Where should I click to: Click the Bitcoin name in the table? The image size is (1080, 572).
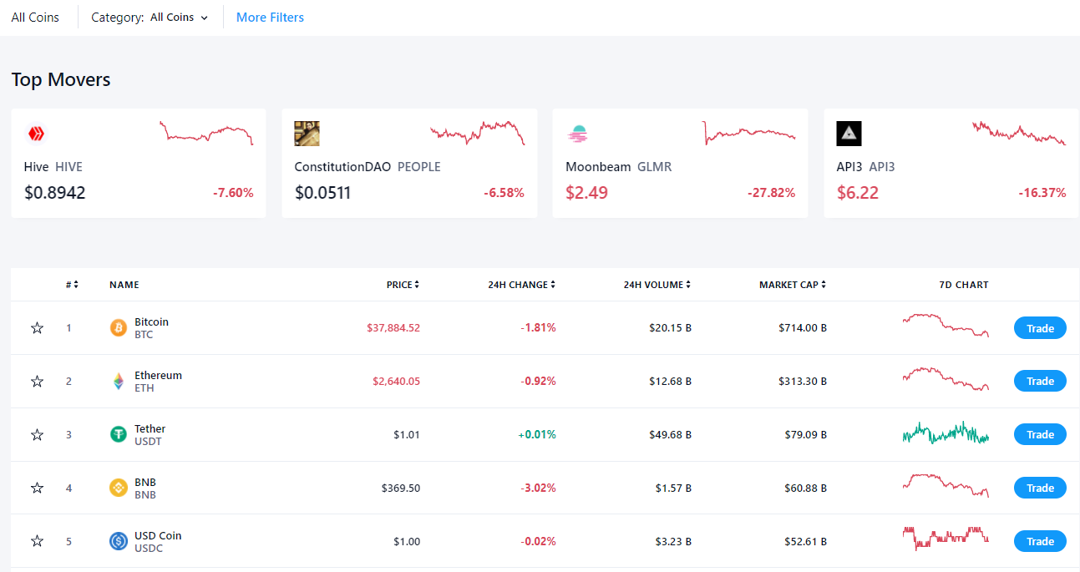151,321
